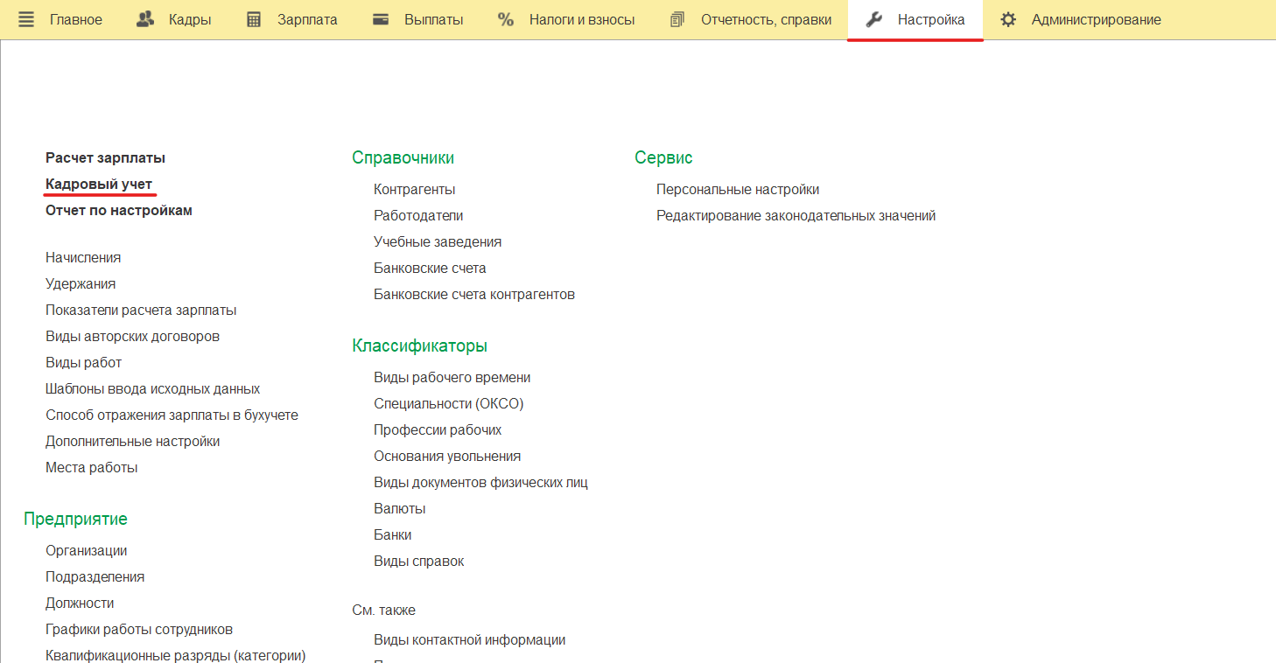Screen dimensions: 1276x663
Task: Open Редактирование законодательных значений
Action: (796, 216)
